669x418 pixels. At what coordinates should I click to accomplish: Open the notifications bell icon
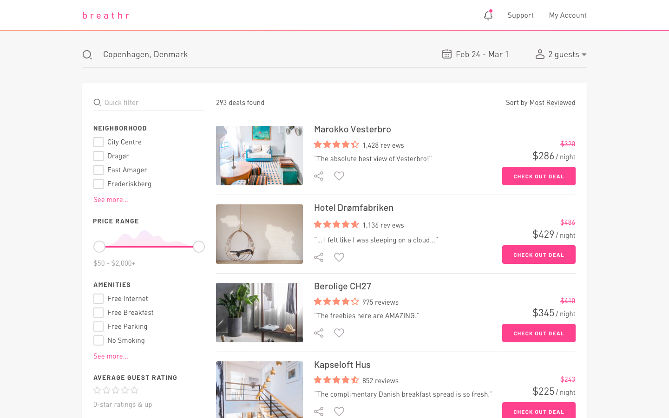click(x=488, y=15)
